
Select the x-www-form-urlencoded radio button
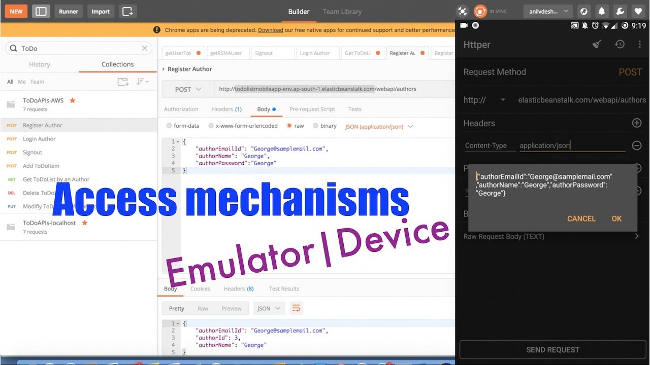click(211, 126)
